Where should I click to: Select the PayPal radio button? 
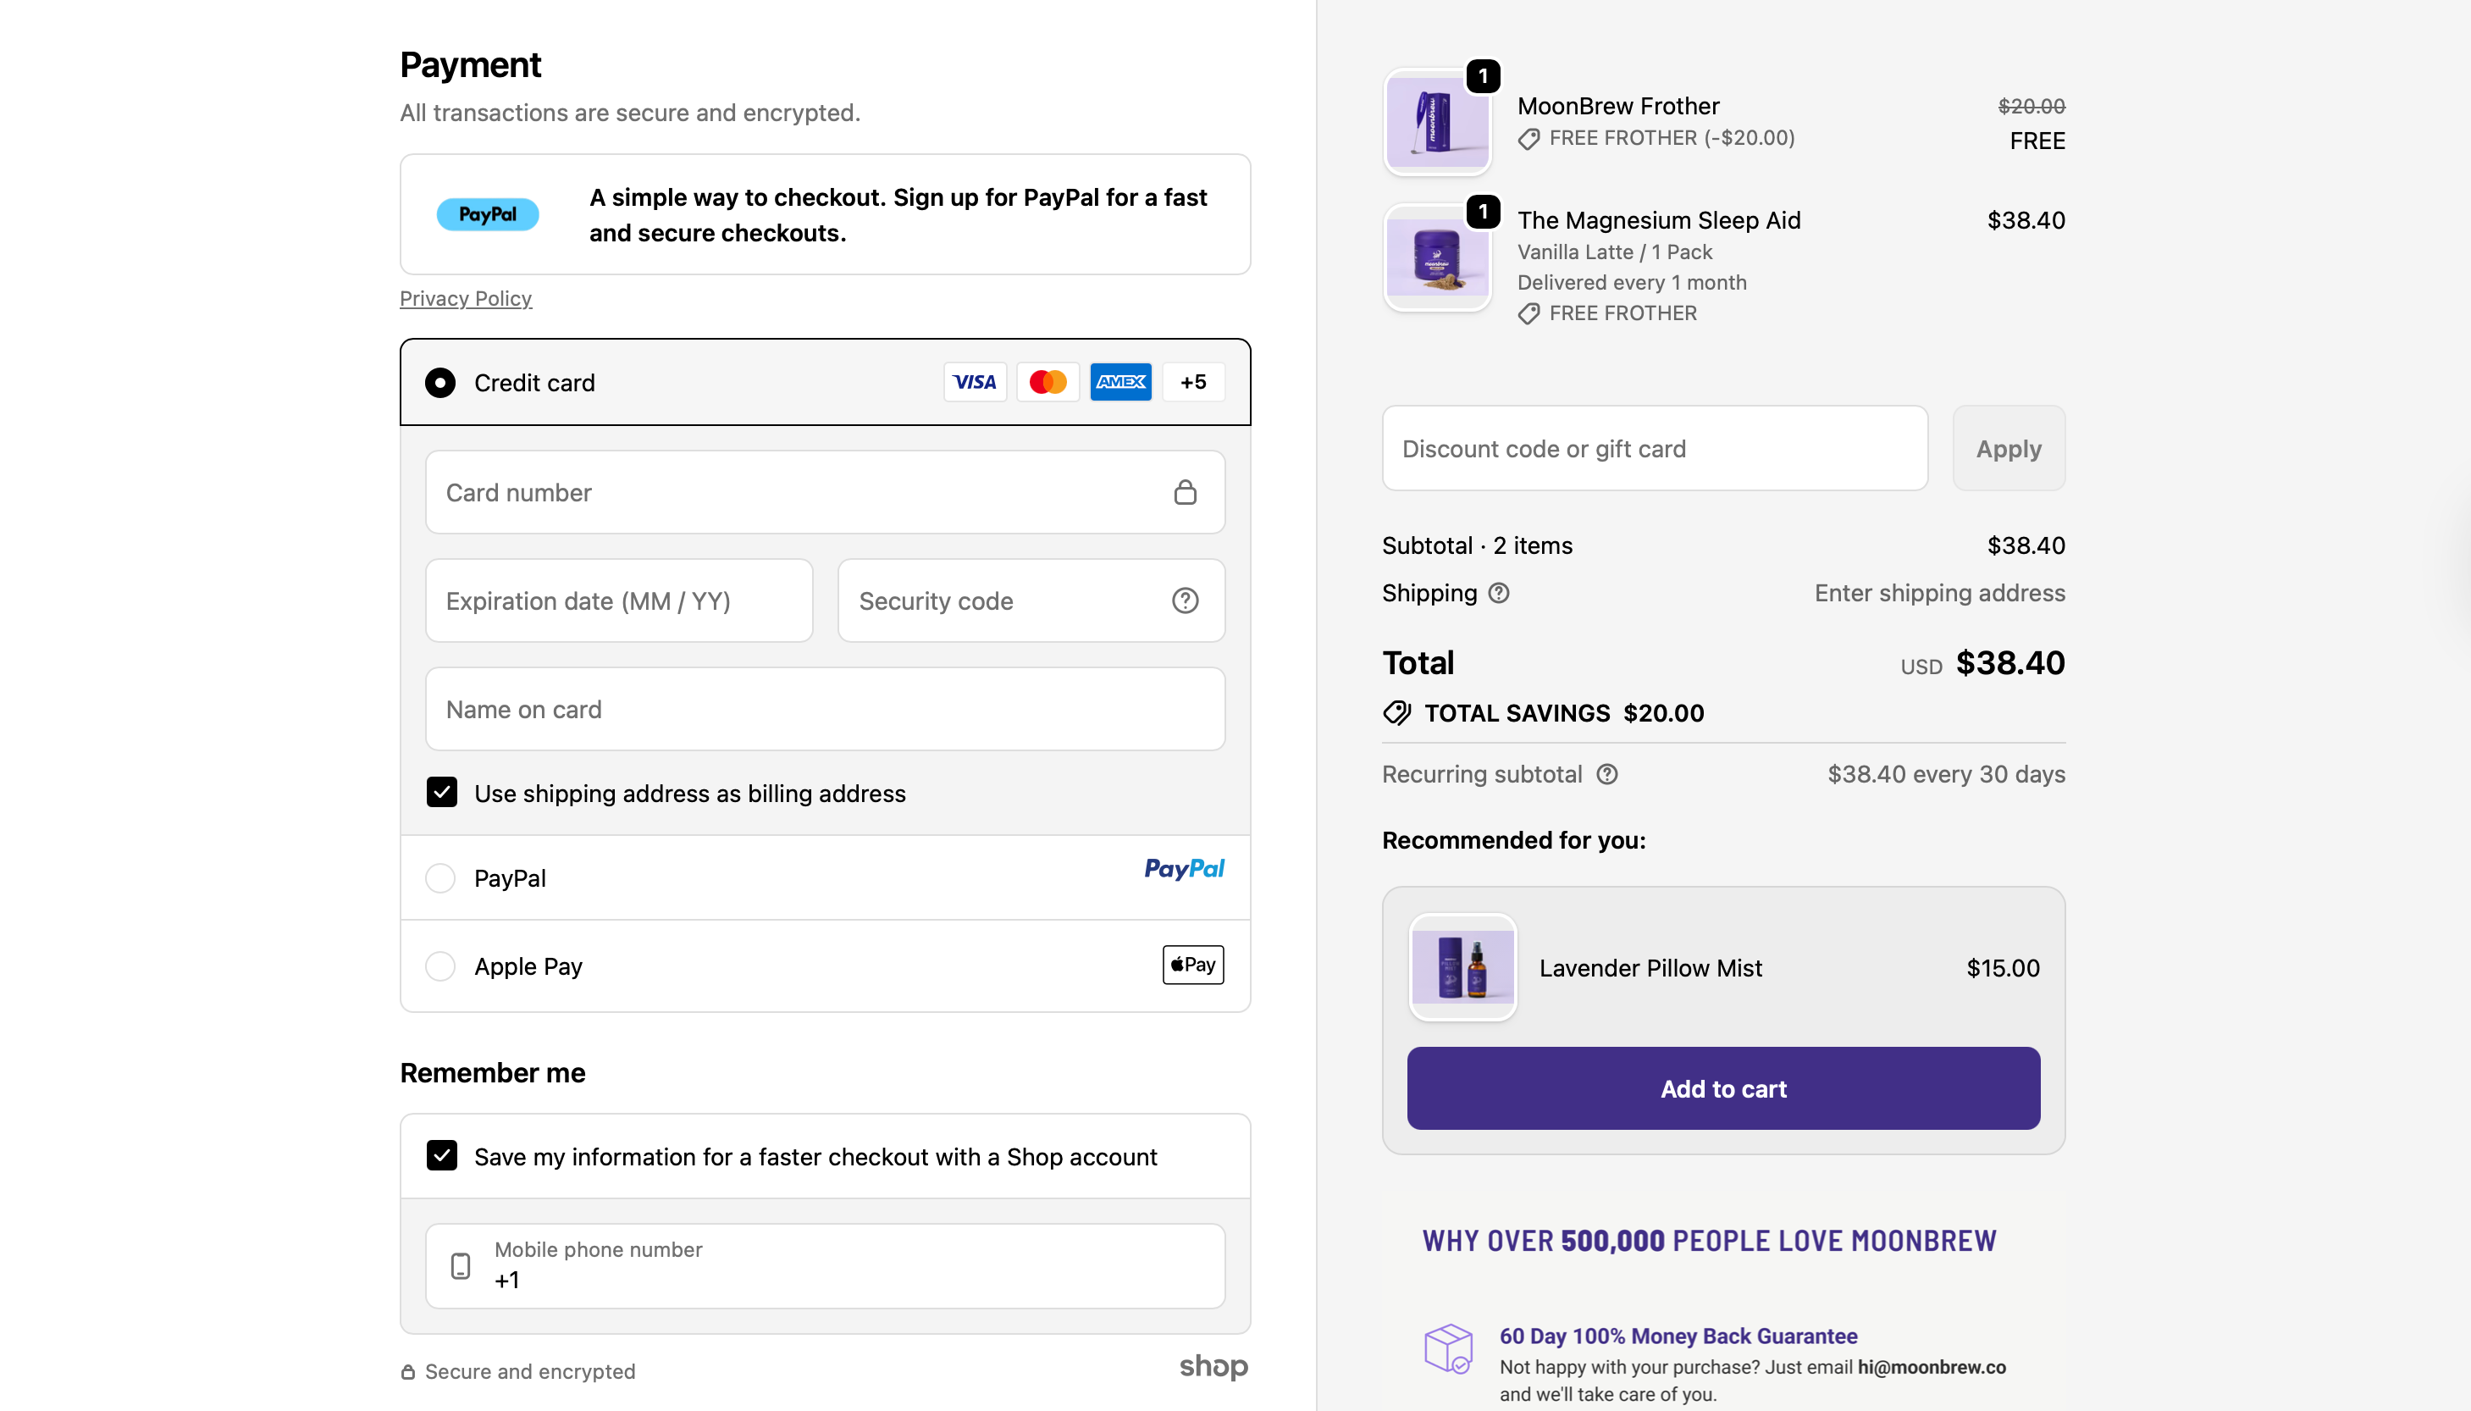(x=440, y=878)
